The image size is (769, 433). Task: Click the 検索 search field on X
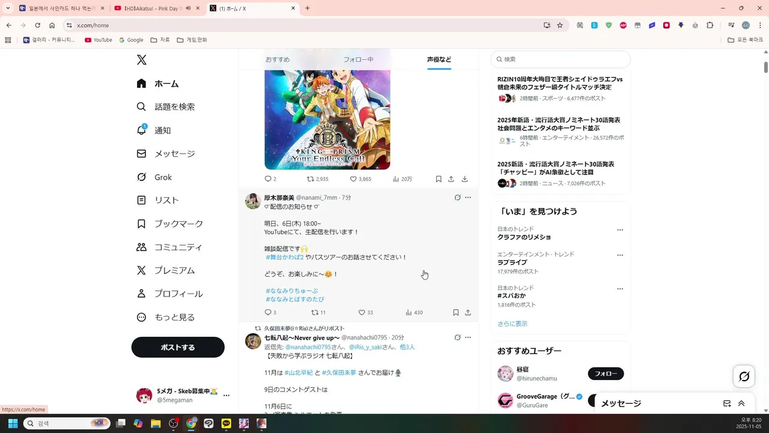(x=561, y=60)
